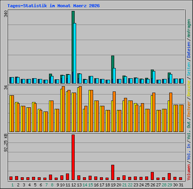
Task: Click the cyan Seiten bar for day 12
Action: click(x=75, y=53)
